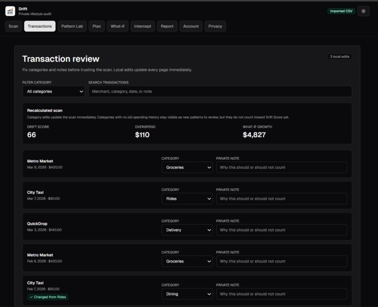Open the Account tab
The image size is (378, 307).
pyautogui.click(x=191, y=26)
